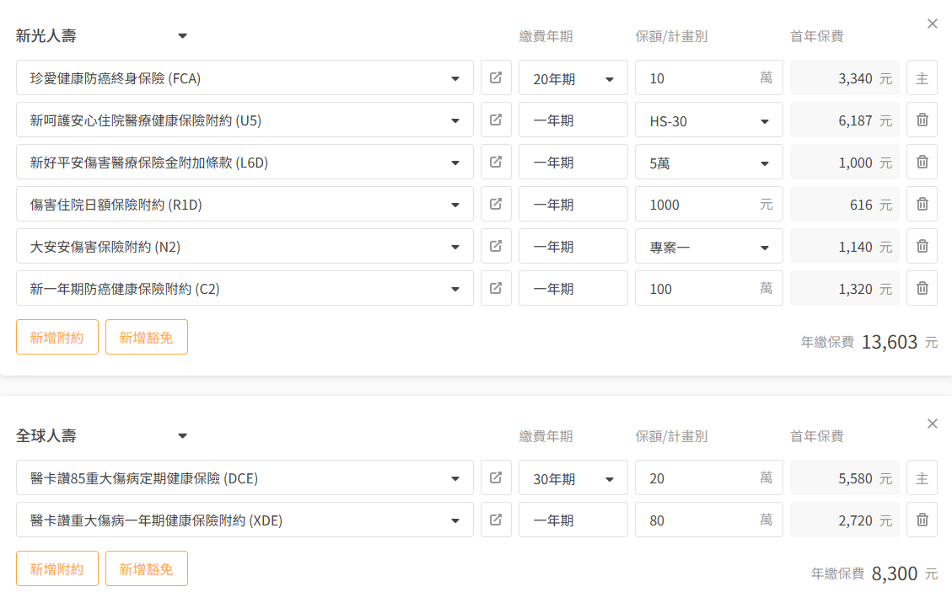
Task: Click the 1000 元 amount field for R1D
Action: click(x=700, y=205)
